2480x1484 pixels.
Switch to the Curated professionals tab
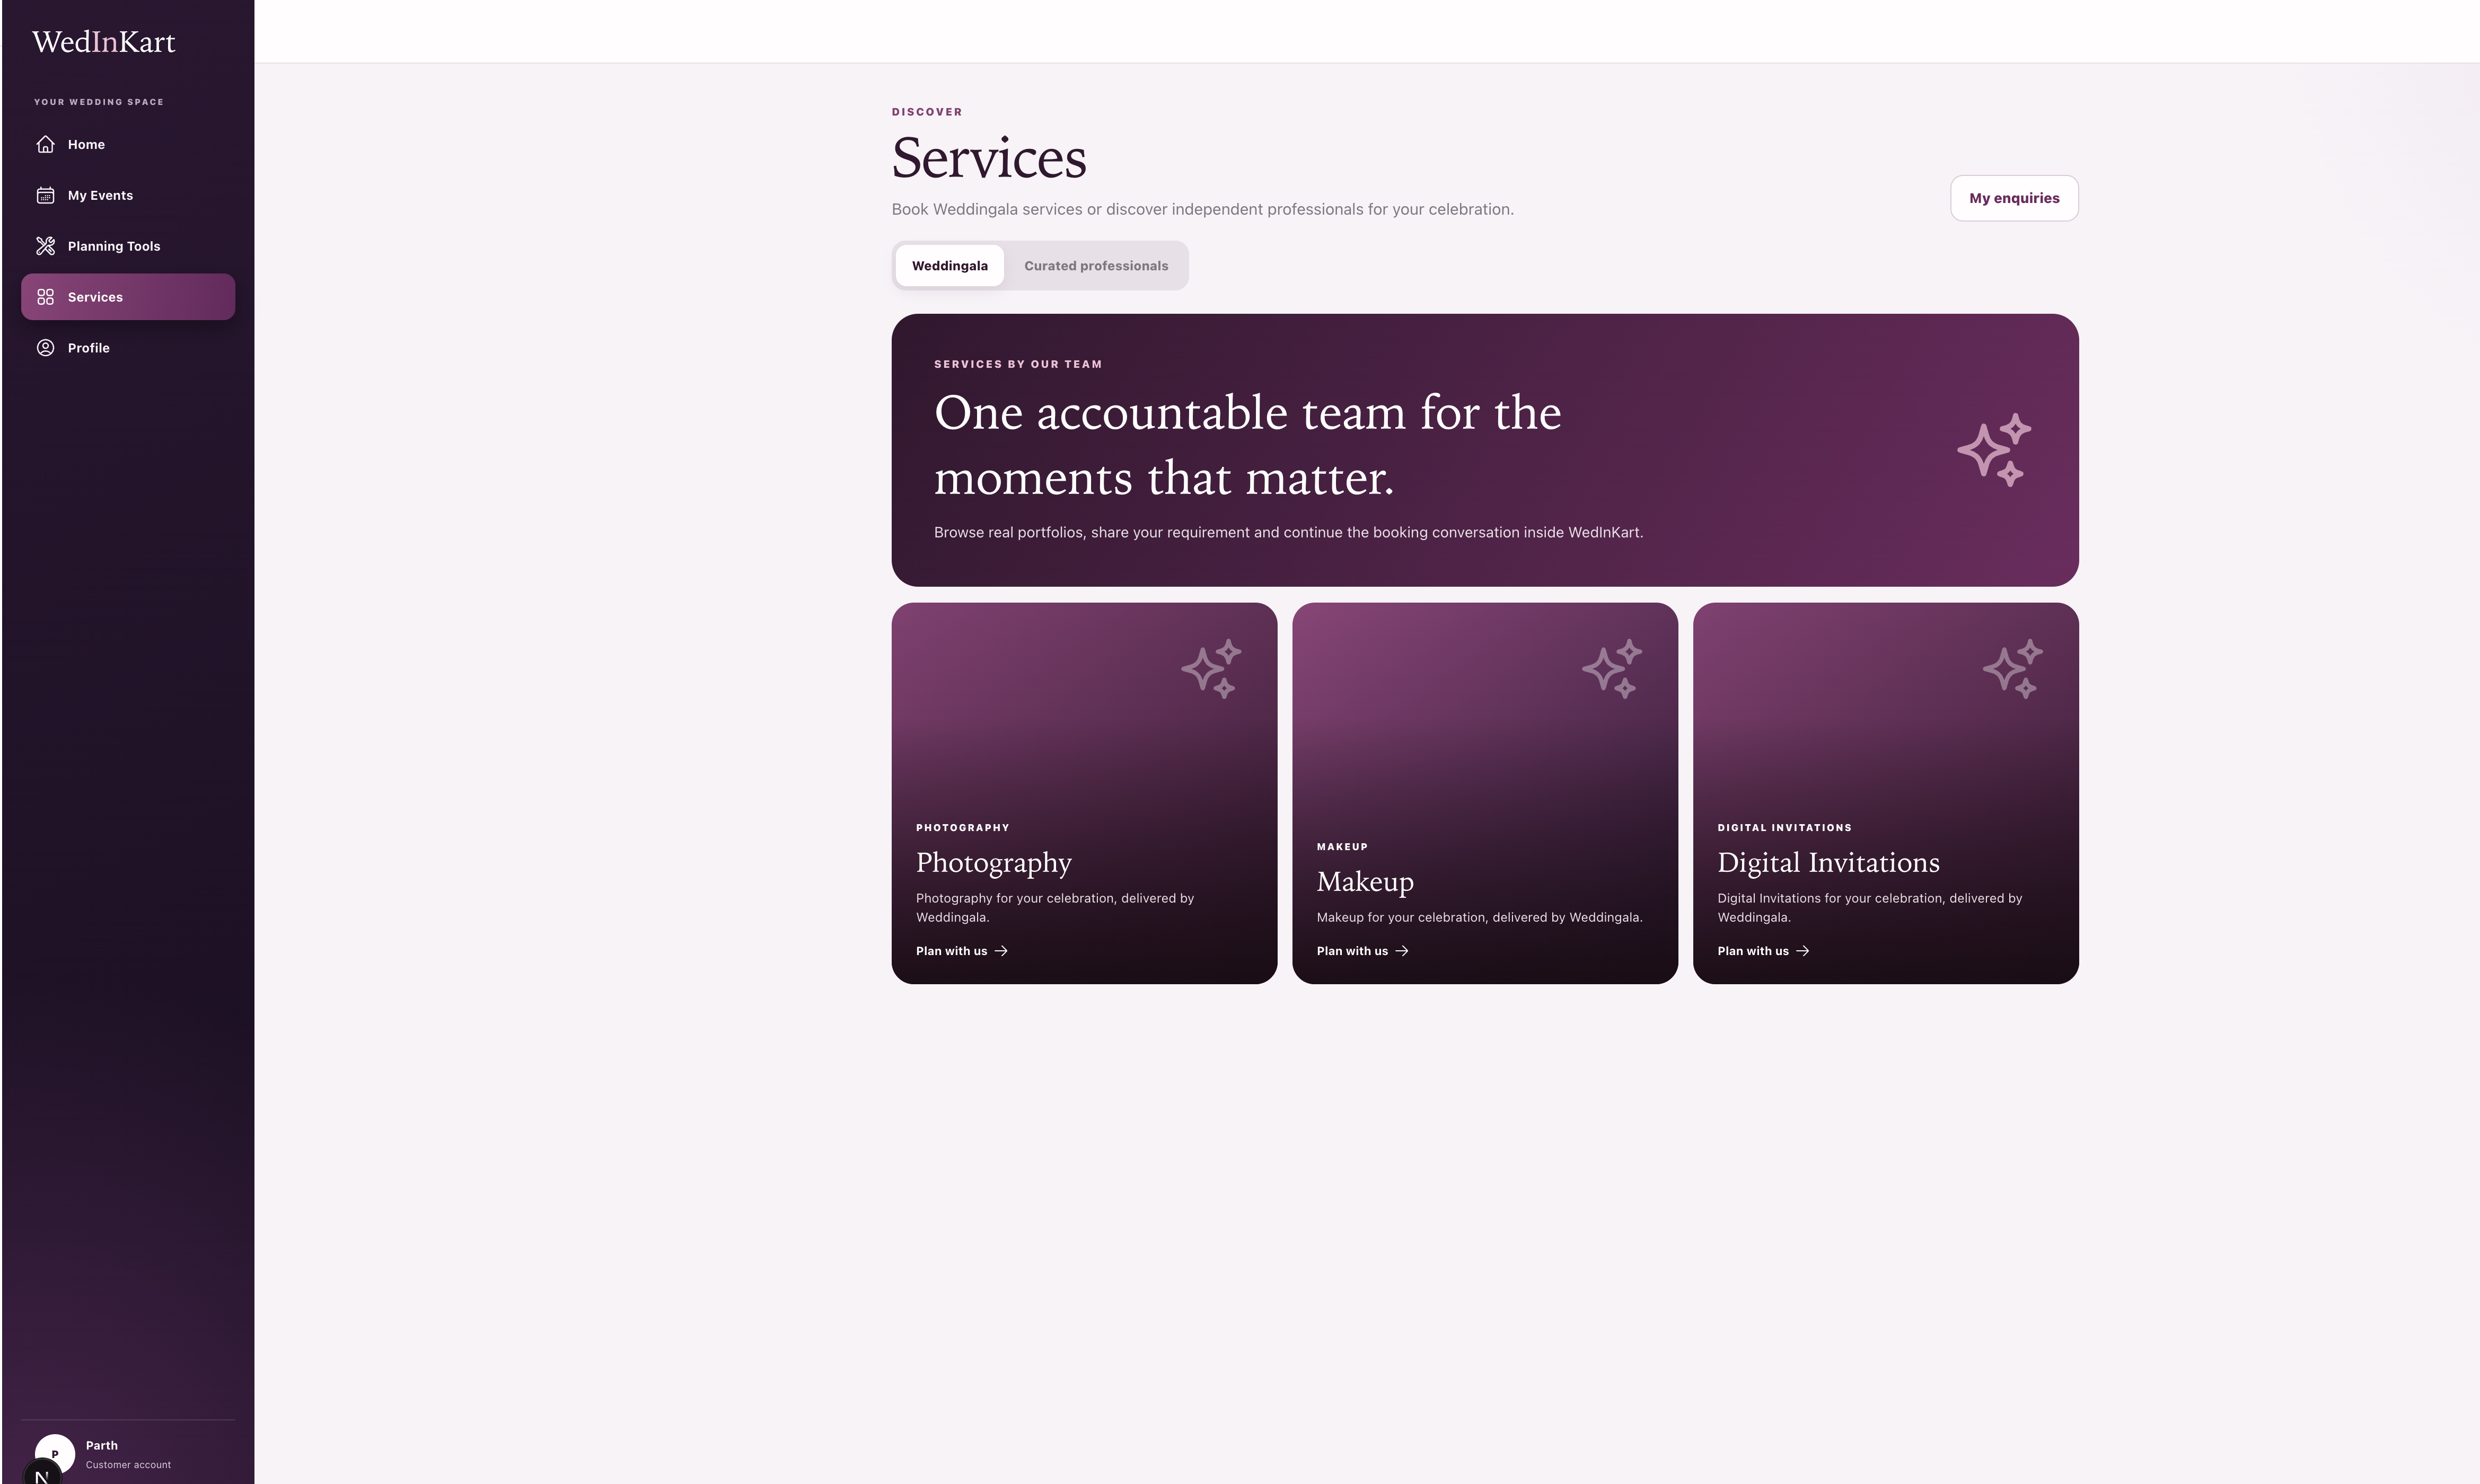point(1096,266)
